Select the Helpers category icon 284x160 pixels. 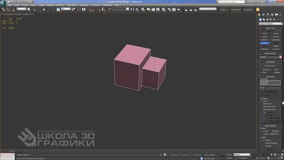pyautogui.click(x=274, y=20)
